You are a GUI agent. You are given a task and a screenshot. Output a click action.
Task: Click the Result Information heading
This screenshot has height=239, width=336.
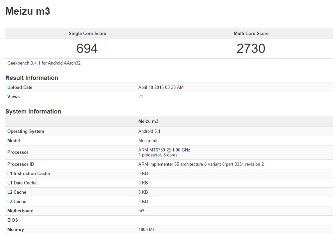[x=32, y=78]
